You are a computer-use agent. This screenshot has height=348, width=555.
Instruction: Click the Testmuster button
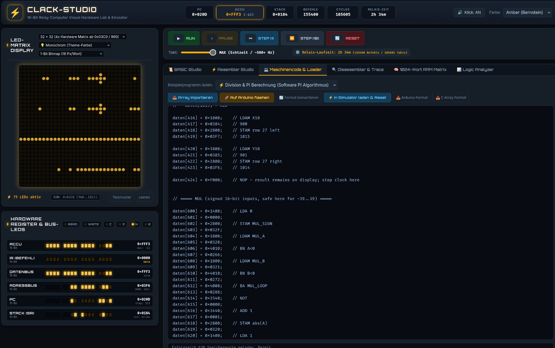[122, 197]
